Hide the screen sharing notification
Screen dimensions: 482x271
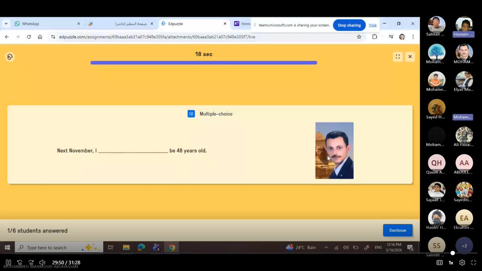tap(373, 25)
